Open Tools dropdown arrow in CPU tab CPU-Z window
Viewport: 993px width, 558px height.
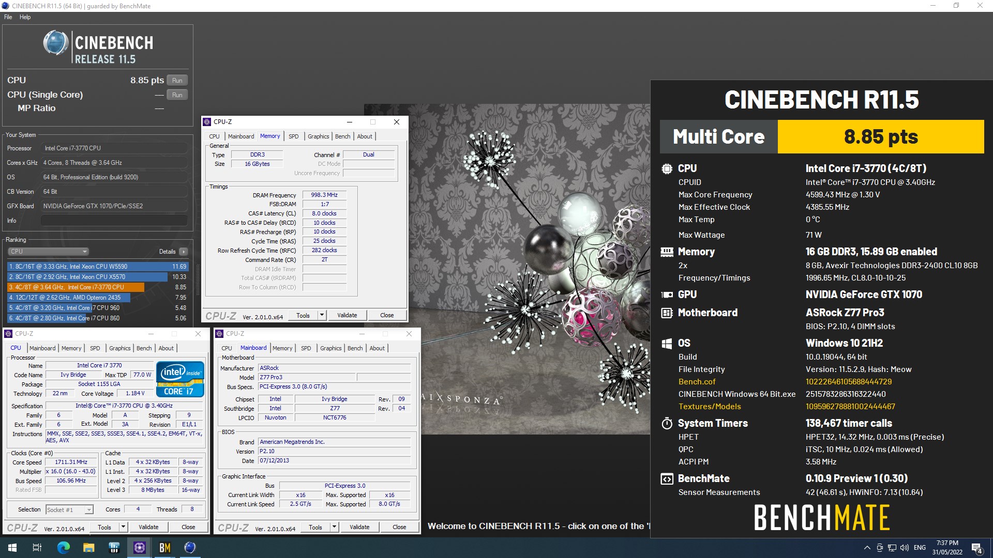[123, 527]
